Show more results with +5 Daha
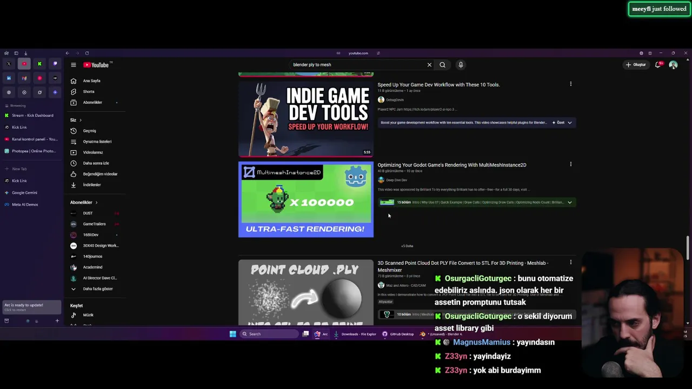 coord(407,246)
